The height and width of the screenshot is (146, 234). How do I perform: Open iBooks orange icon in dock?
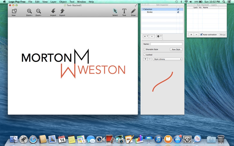coord(168,139)
